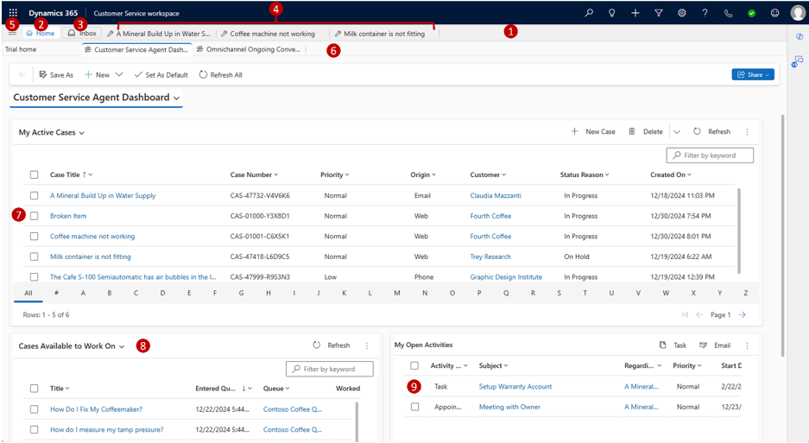Open the chat icon in right pane

point(798,61)
